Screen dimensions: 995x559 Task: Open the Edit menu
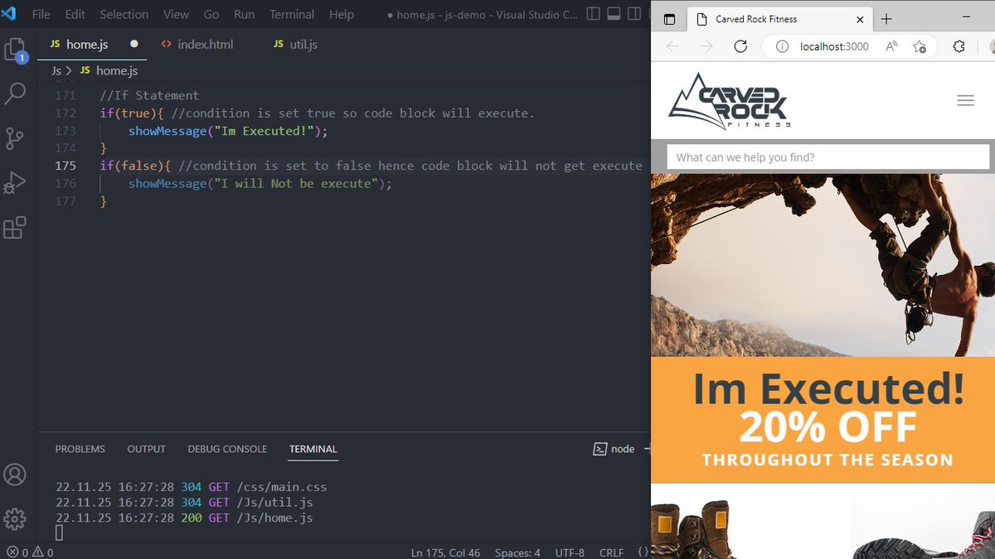[x=75, y=15]
